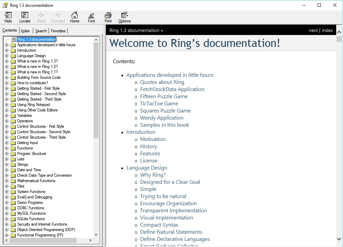Select Control Structures - Third Style item
343x247 pixels.
(x=41, y=137)
